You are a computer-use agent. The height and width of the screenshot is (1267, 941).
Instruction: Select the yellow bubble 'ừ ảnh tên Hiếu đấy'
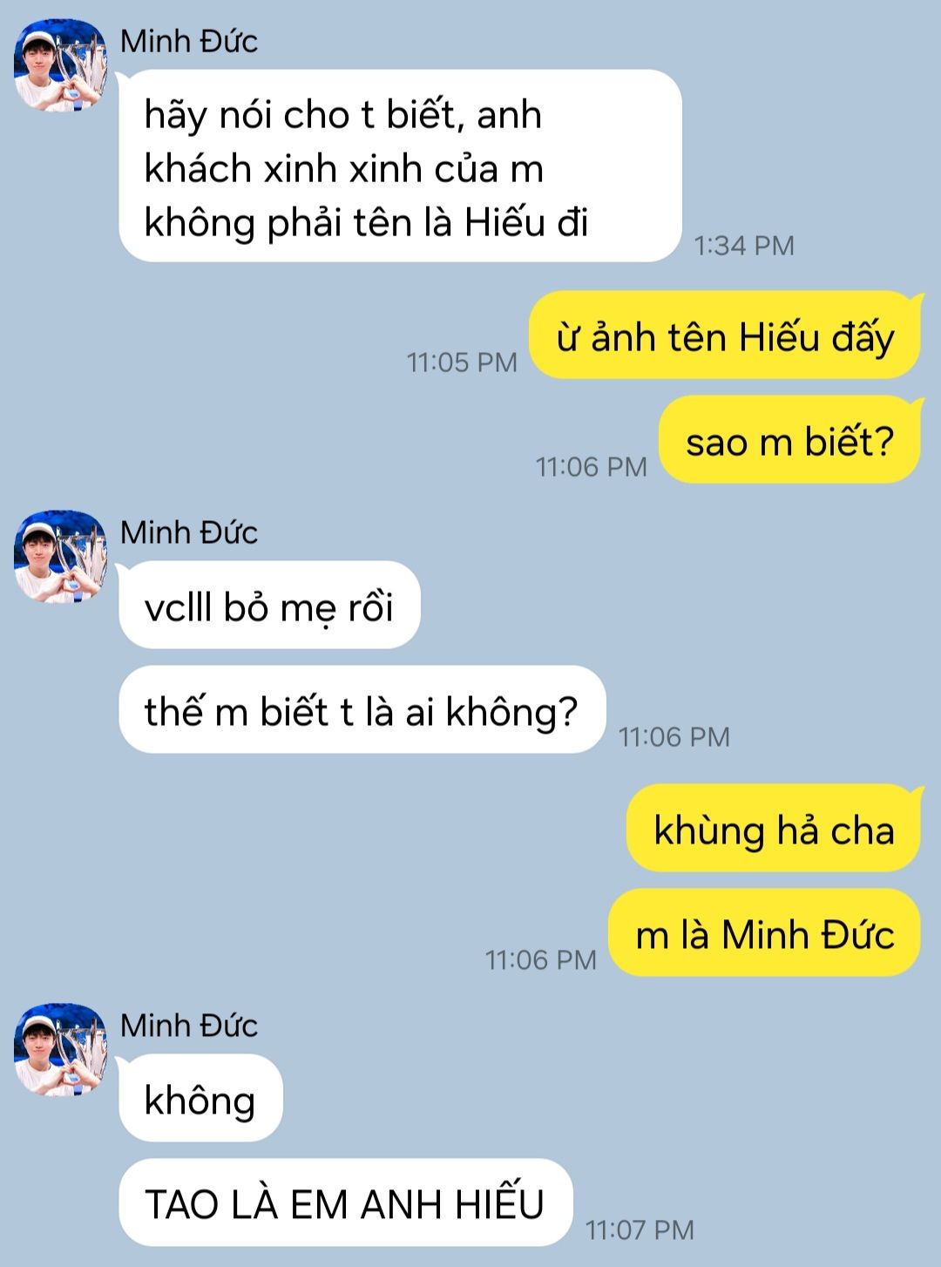[x=725, y=335]
